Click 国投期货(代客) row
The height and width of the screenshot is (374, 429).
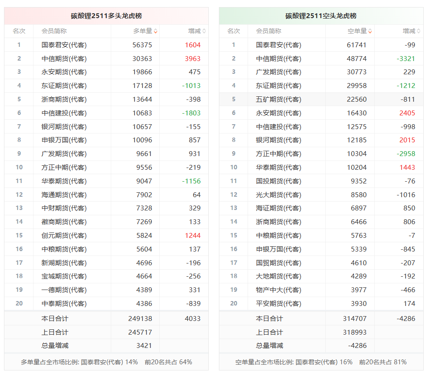(x=321, y=181)
